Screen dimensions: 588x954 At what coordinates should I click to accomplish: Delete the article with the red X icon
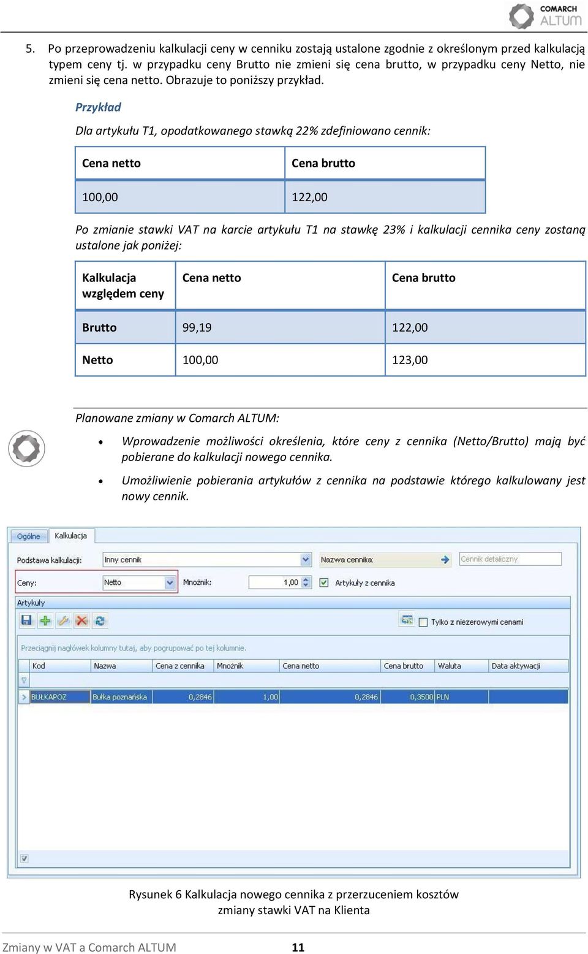tap(81, 620)
